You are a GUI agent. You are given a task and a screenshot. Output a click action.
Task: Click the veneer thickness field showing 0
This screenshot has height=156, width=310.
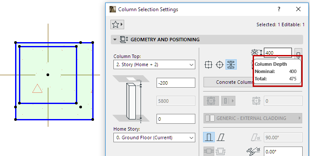point(283,101)
